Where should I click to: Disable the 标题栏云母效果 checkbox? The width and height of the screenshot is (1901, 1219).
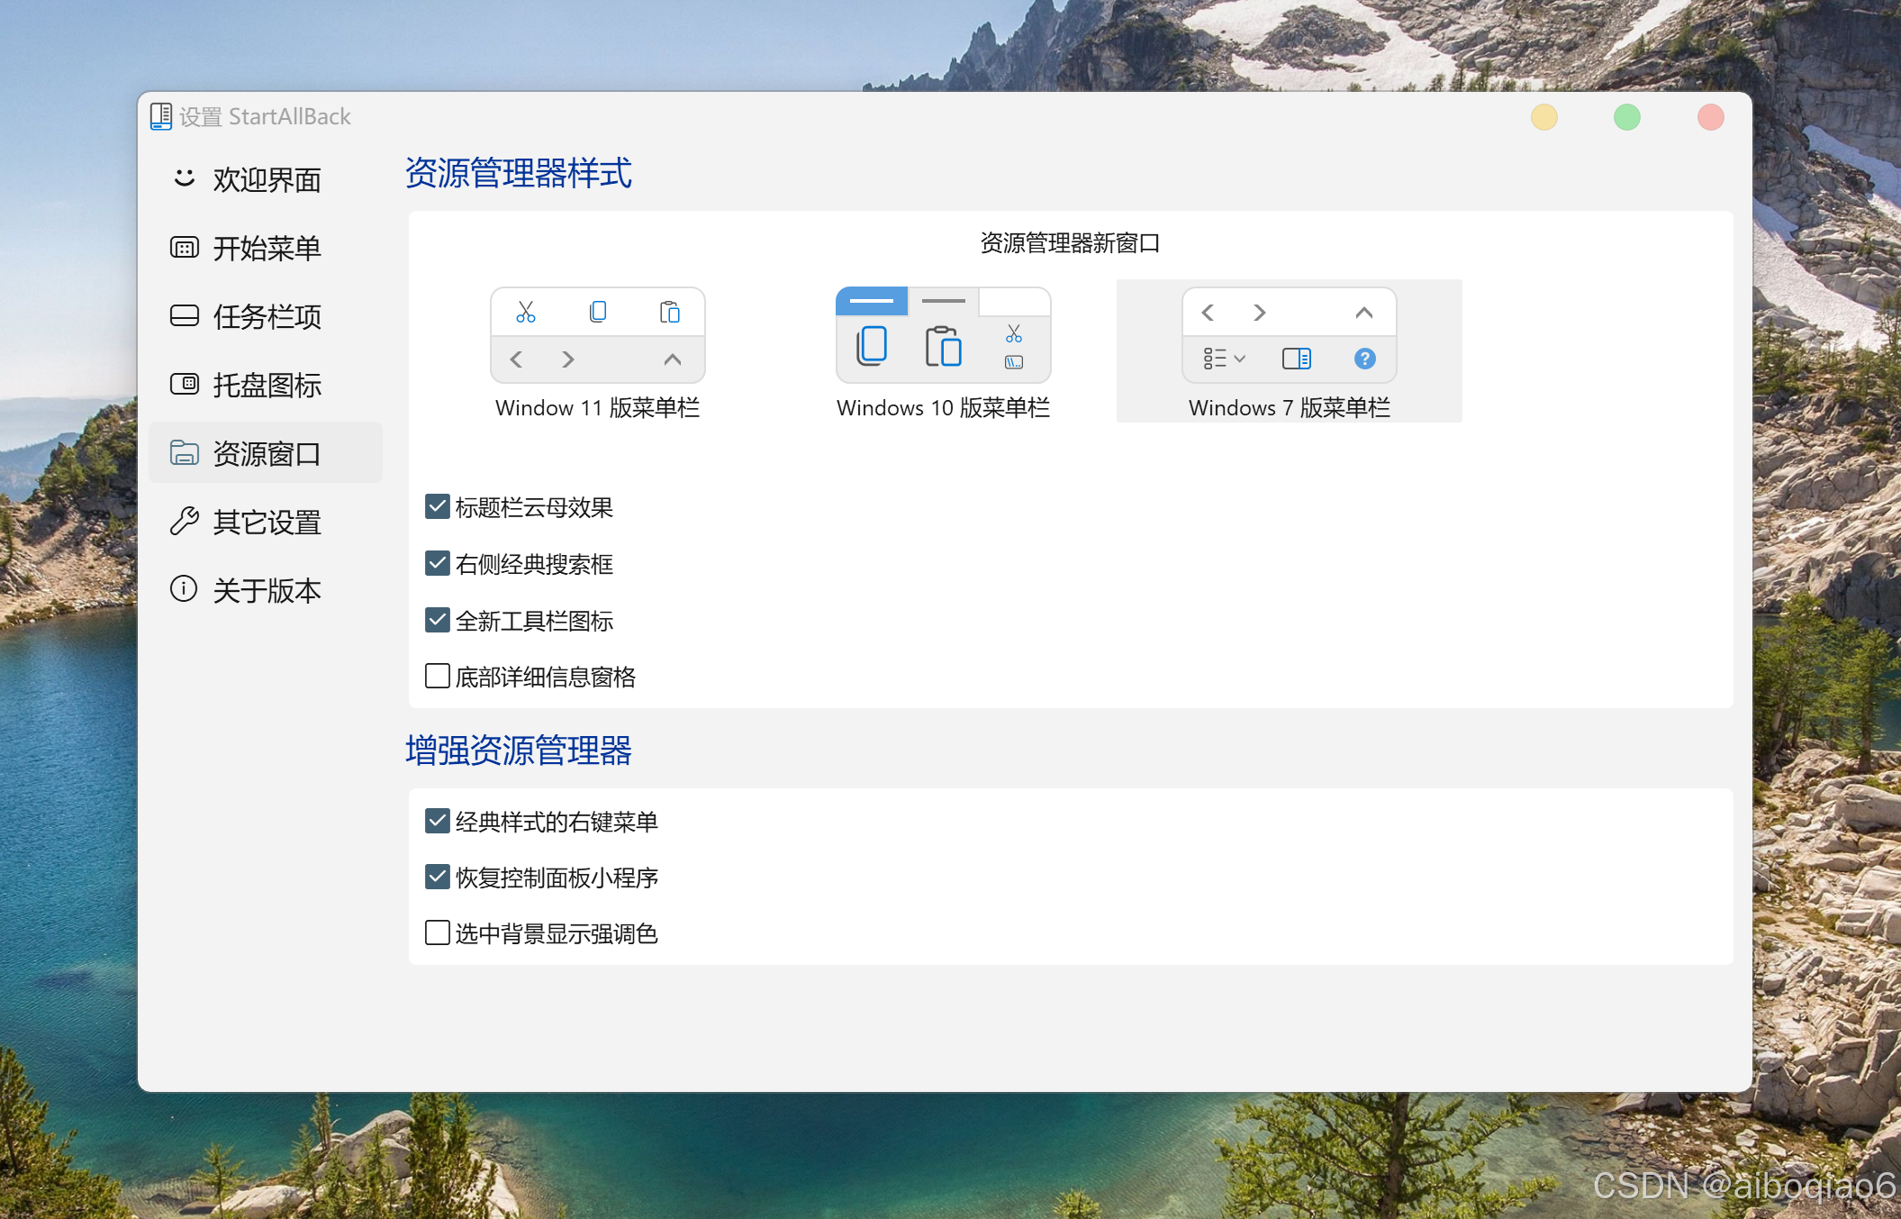pos(438,506)
